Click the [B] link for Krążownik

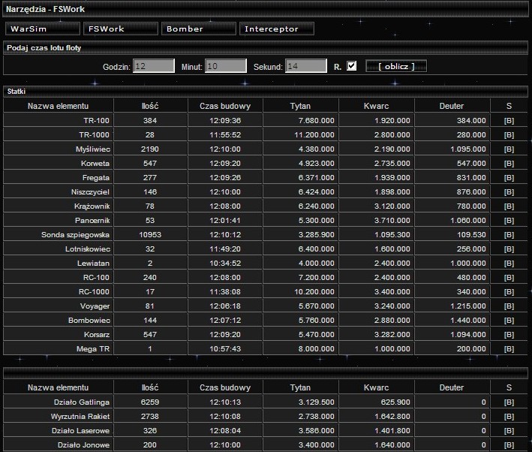point(509,206)
